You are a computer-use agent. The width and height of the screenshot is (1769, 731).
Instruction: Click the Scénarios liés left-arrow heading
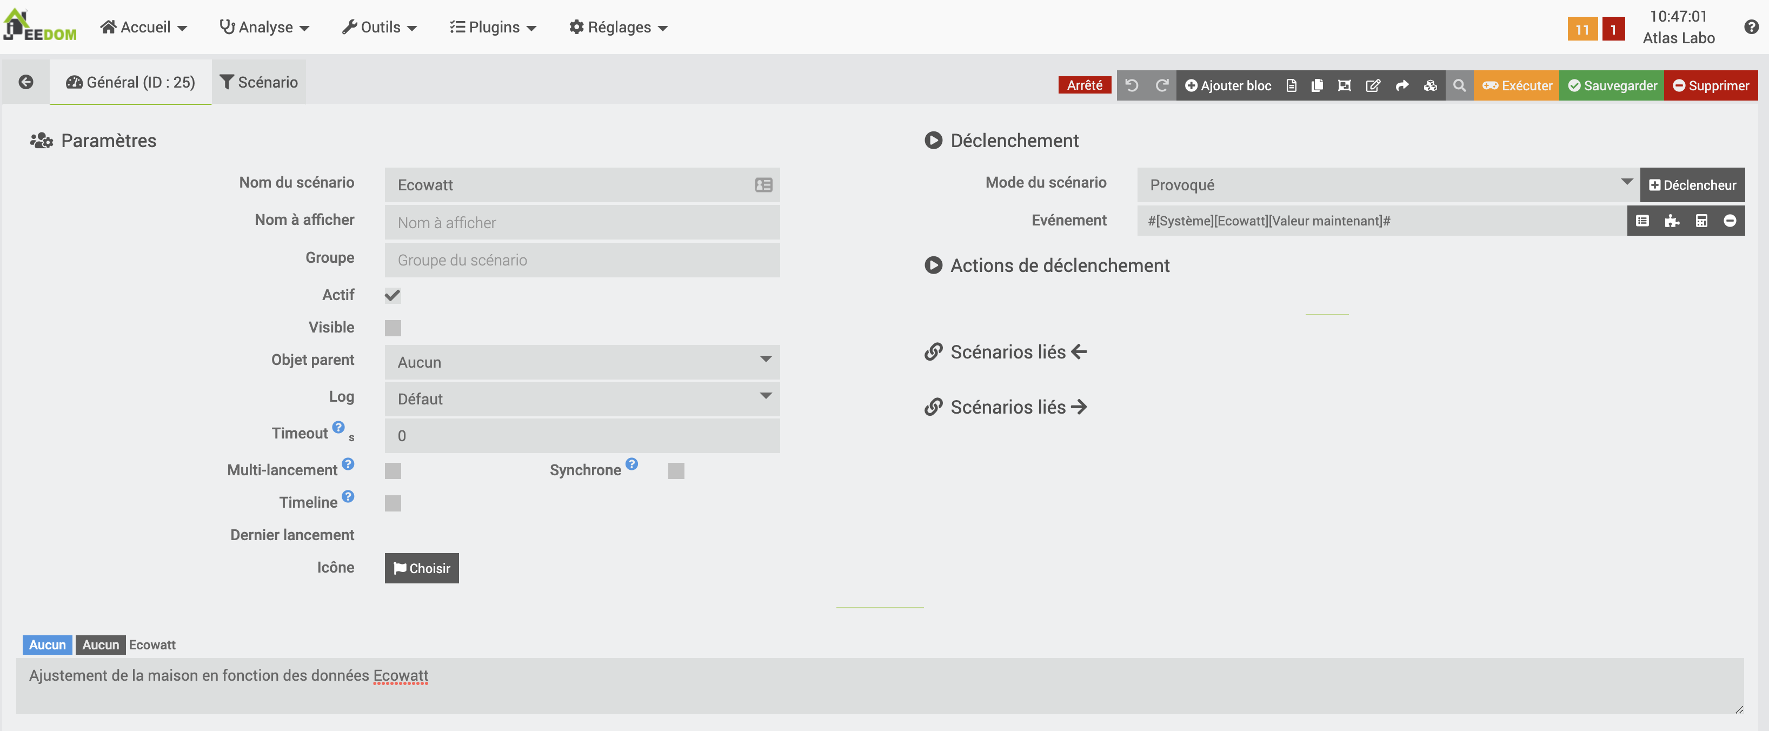pyautogui.click(x=1006, y=352)
